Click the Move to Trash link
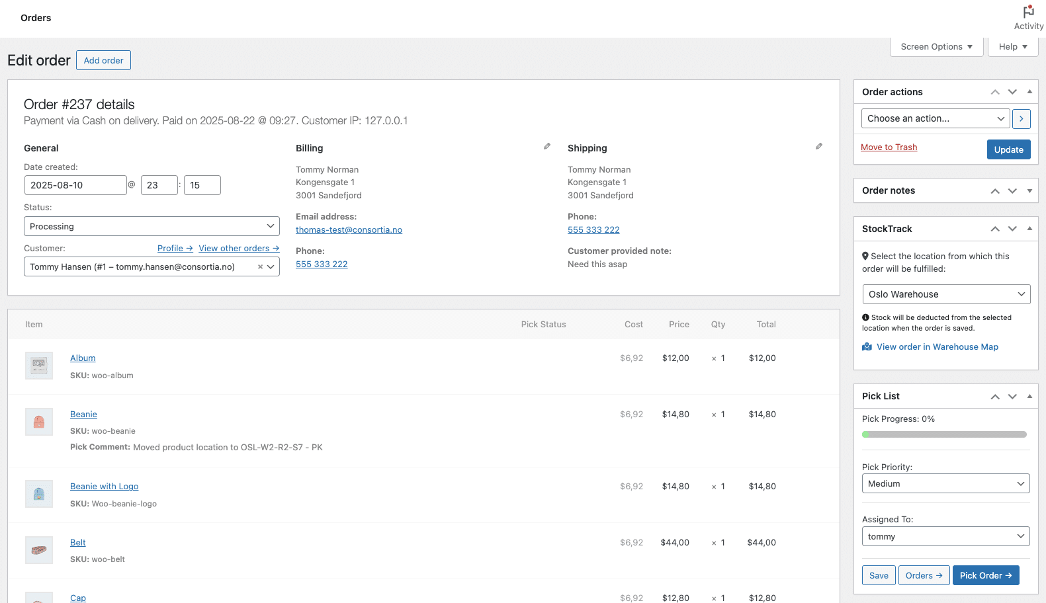The height and width of the screenshot is (603, 1046). pyautogui.click(x=889, y=147)
